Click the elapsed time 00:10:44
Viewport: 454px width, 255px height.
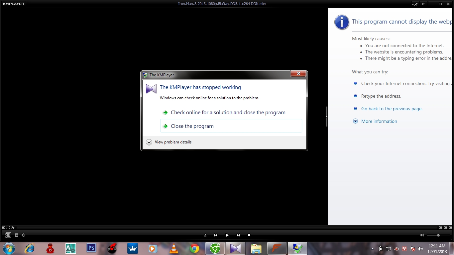(x=9, y=227)
